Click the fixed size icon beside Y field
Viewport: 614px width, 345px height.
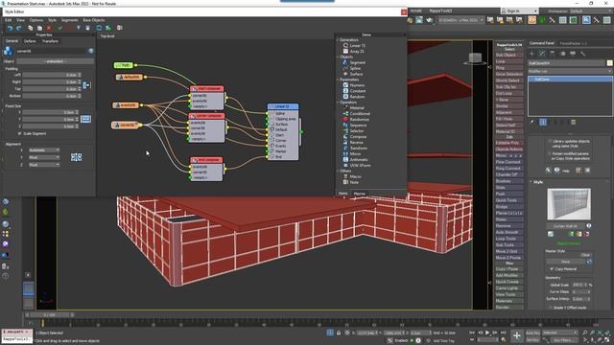click(85, 119)
